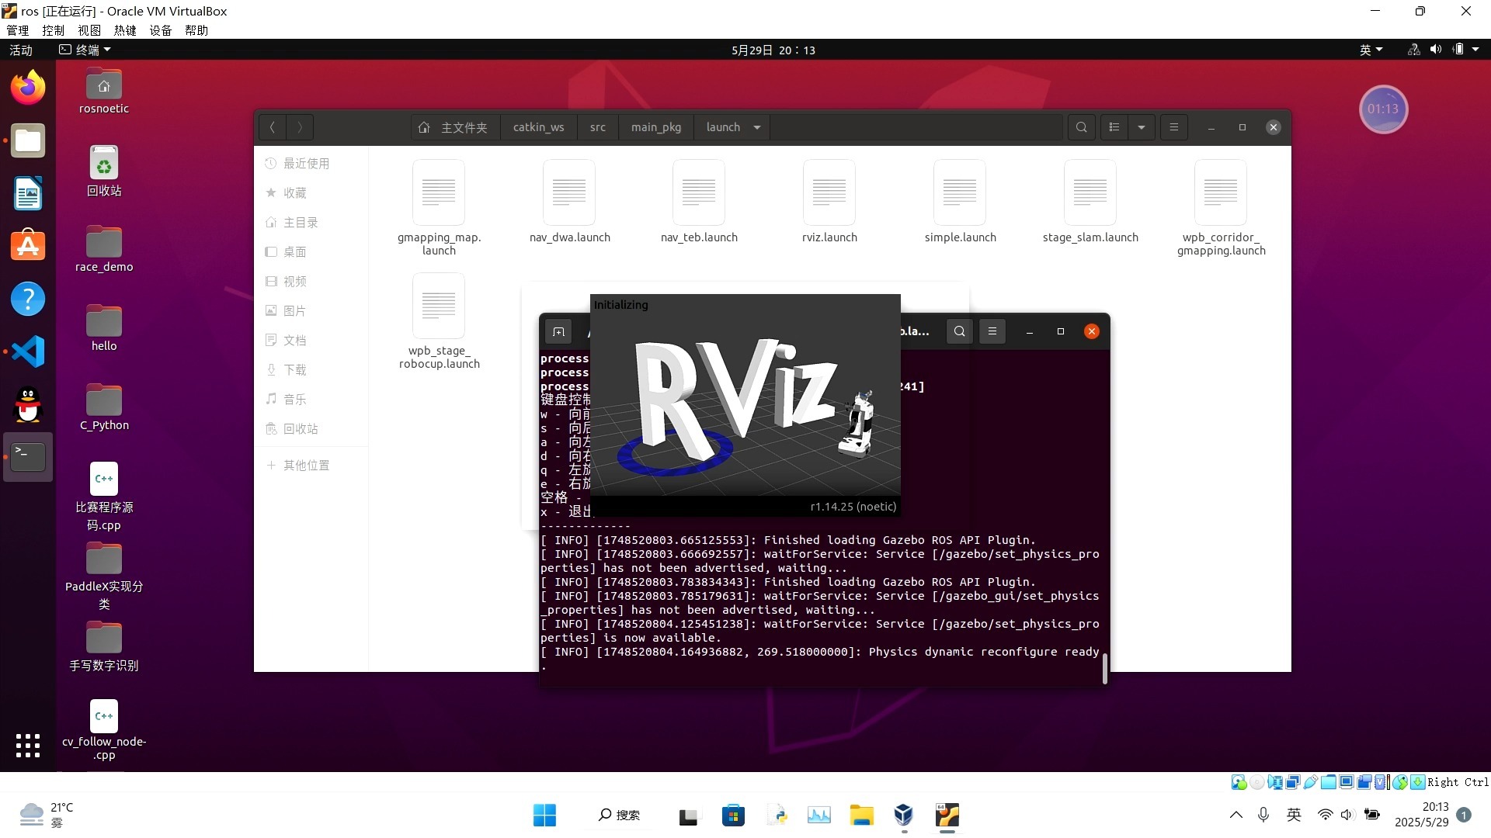Open the 英 input method dropdown
Viewport: 1491px width, 838px height.
point(1371,50)
